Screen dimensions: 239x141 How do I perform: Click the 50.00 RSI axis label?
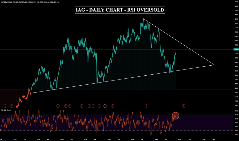[236, 123]
